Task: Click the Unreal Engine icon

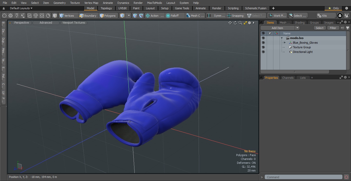Action: point(347,16)
